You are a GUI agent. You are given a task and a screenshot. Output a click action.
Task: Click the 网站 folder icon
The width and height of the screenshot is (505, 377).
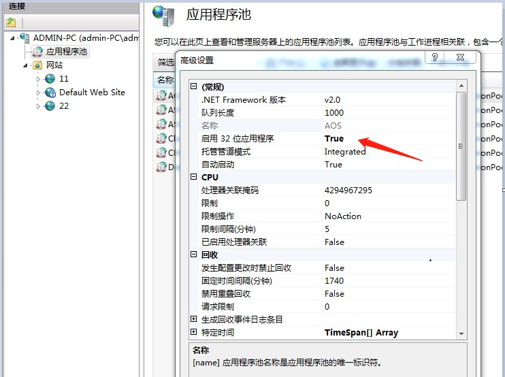tap(37, 65)
